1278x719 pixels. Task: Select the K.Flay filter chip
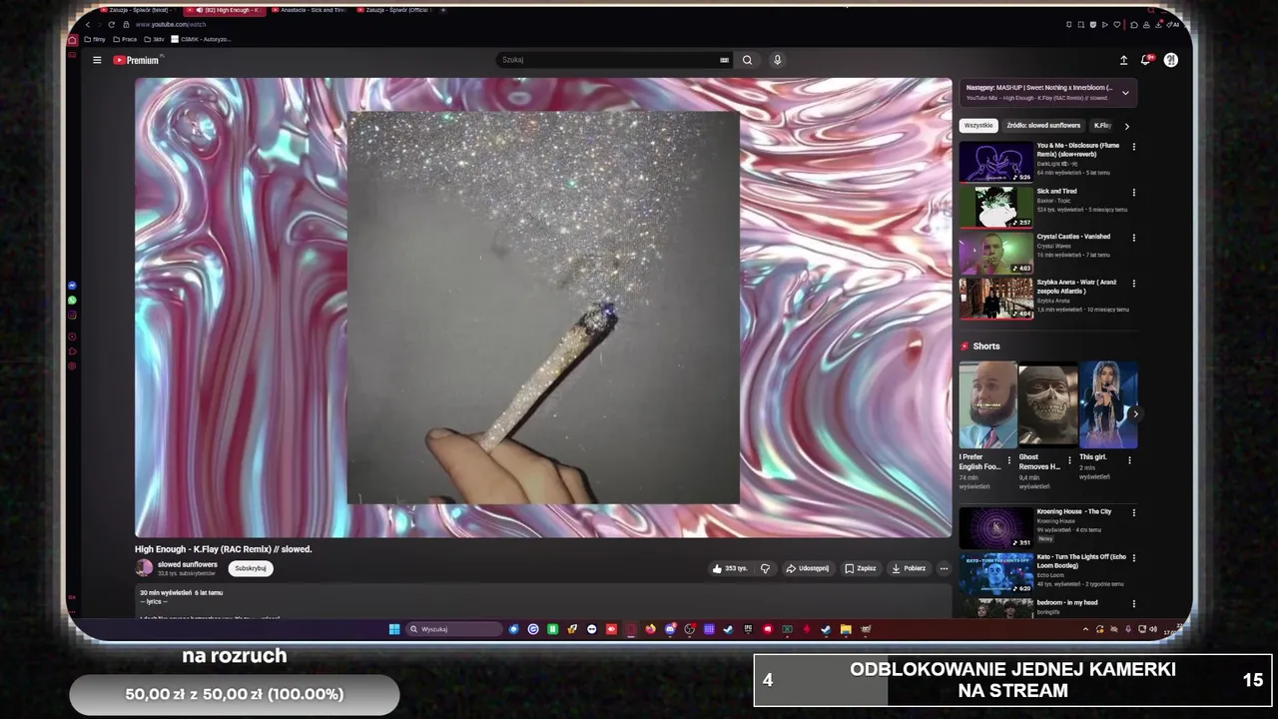(1102, 126)
